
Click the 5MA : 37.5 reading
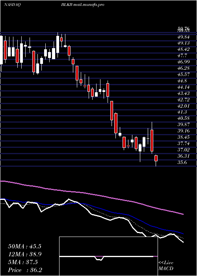pyautogui.click(x=23, y=262)
